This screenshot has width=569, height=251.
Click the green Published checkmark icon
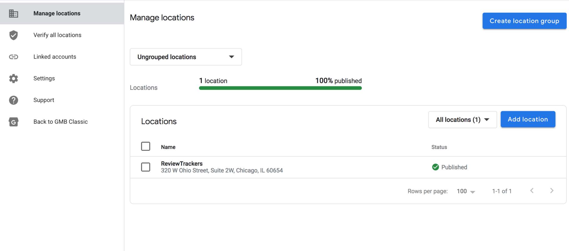435,167
